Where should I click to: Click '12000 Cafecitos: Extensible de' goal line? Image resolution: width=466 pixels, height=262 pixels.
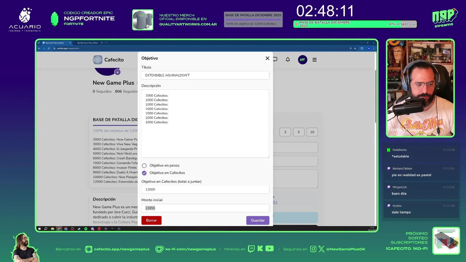(x=115, y=182)
